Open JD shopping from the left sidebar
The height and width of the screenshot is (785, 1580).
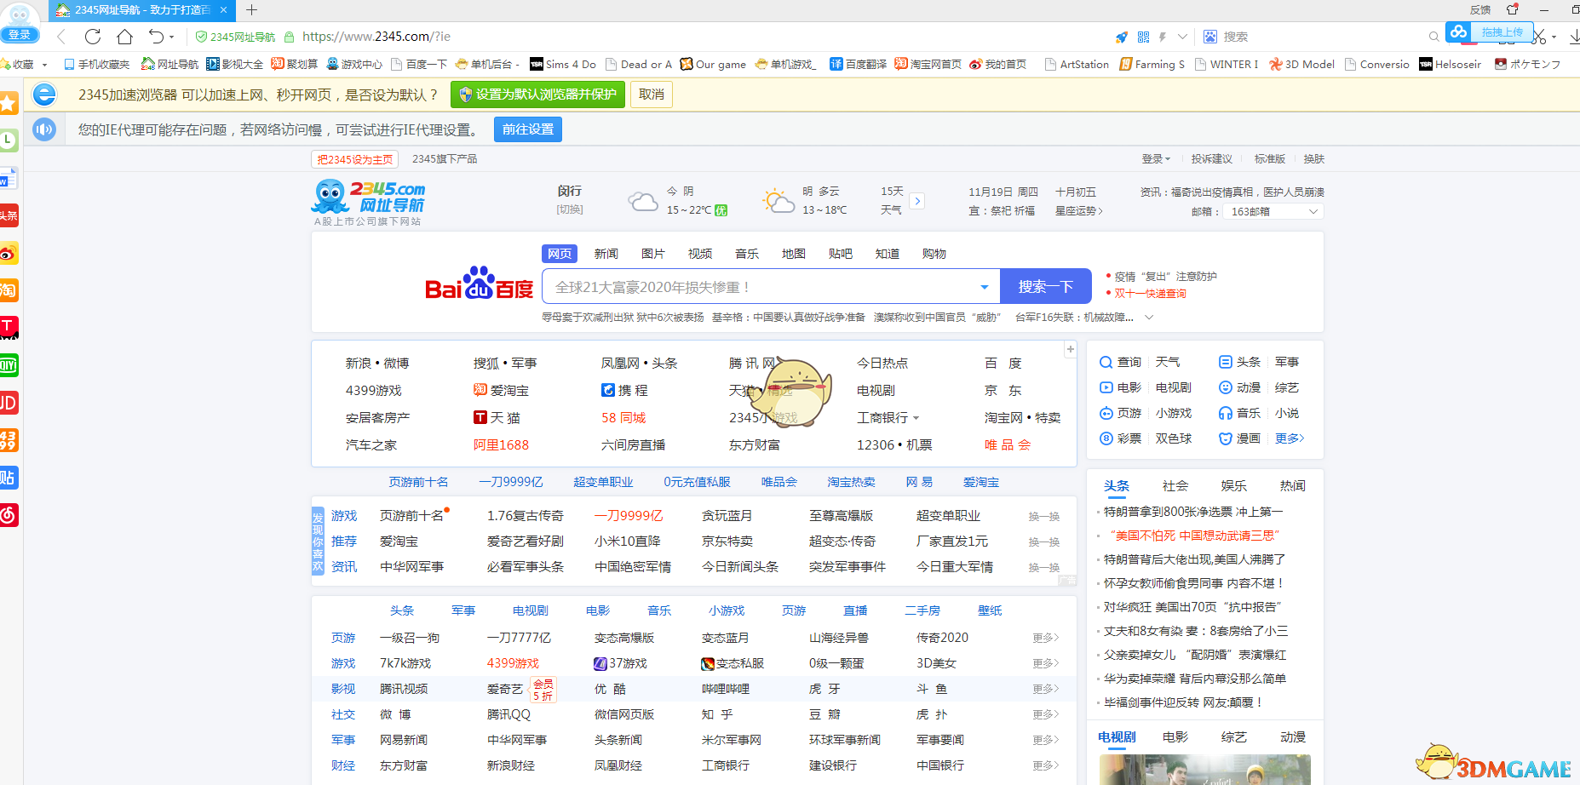[9, 403]
